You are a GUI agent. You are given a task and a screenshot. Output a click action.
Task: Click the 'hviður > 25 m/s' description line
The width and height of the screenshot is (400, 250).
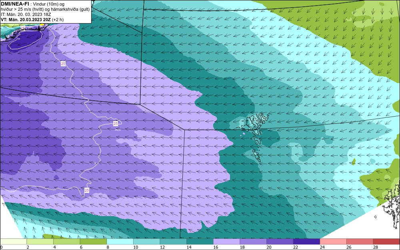coord(45,9)
